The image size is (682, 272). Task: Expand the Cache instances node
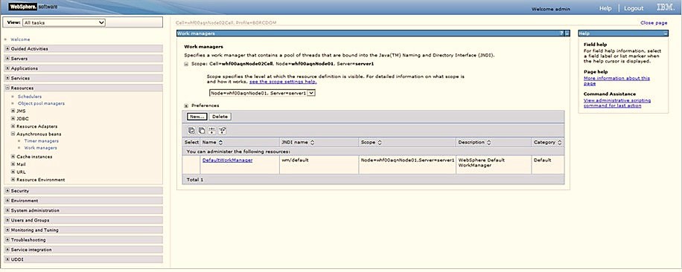tap(13, 157)
